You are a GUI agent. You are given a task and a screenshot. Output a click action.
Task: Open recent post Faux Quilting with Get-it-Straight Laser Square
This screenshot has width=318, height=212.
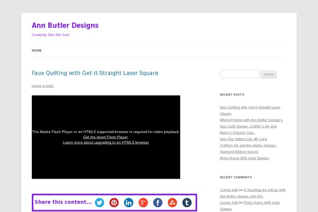[250, 110]
